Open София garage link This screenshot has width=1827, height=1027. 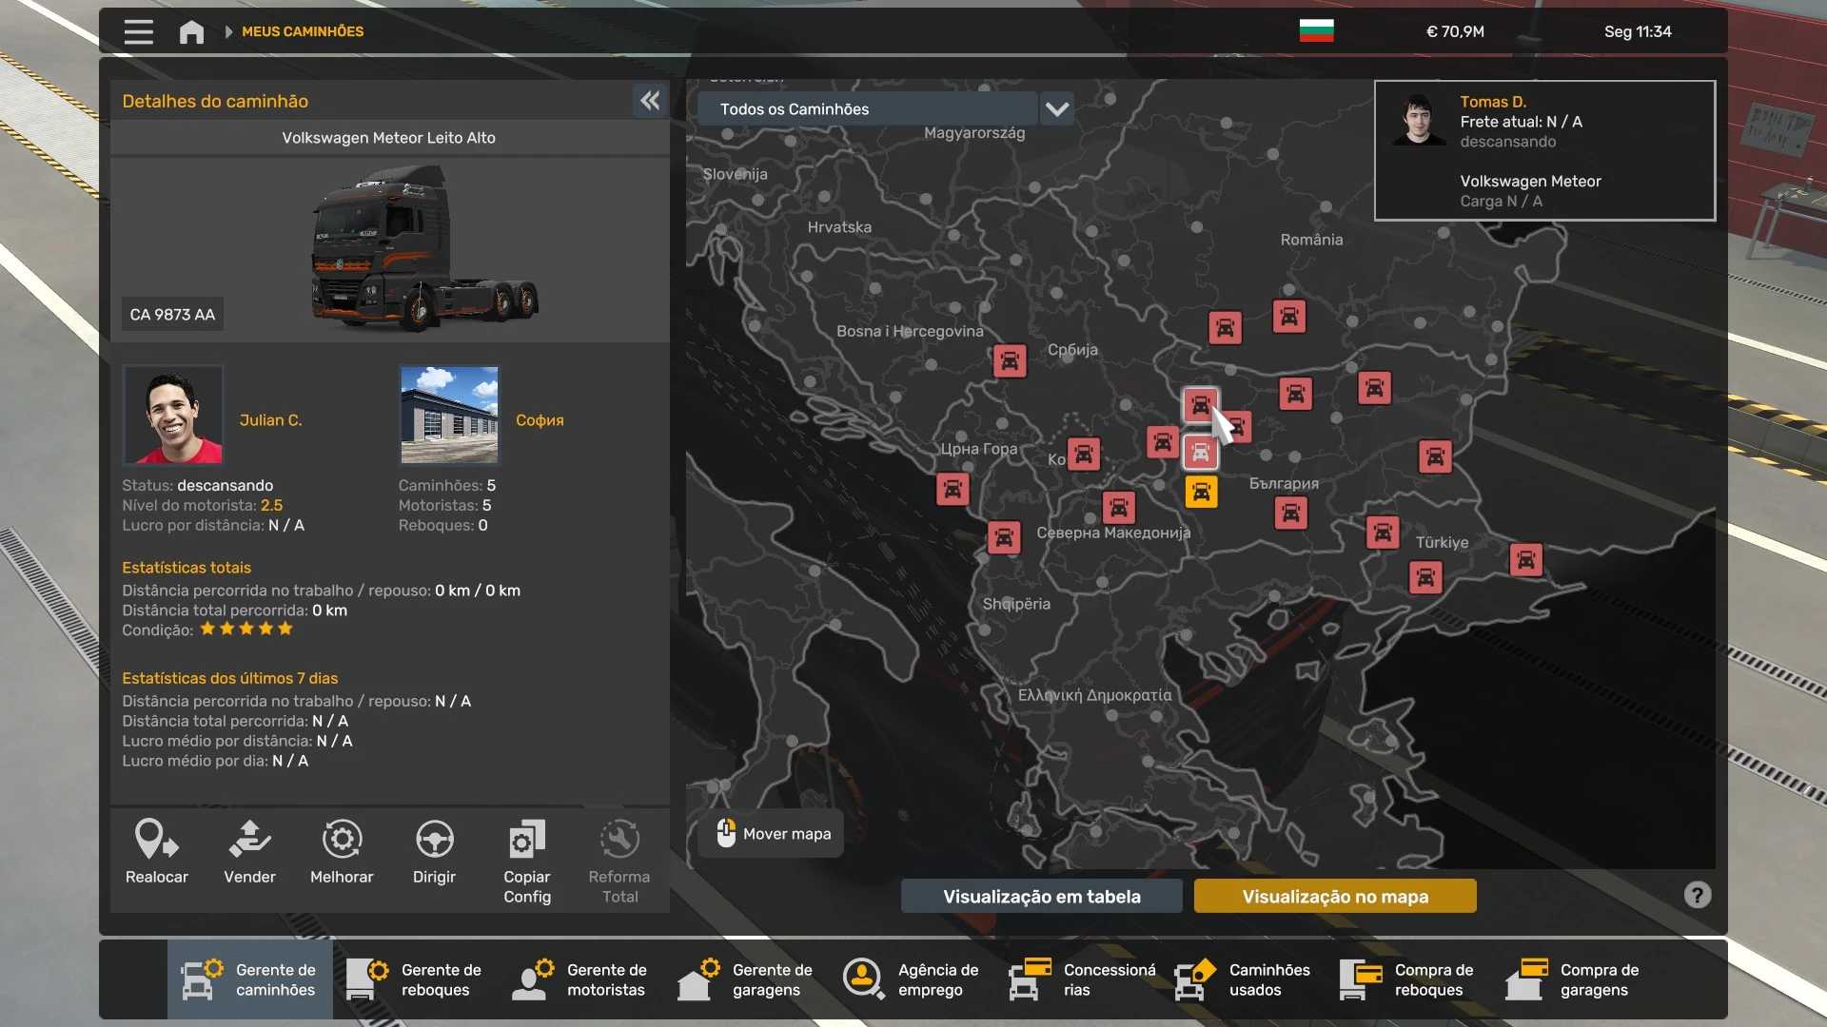540,420
